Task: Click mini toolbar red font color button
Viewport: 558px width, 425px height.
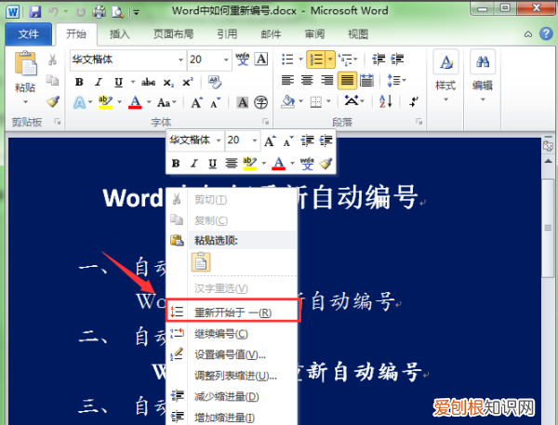Action: tap(279, 164)
